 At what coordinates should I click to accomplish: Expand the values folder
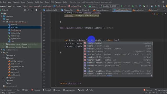click(x=4, y=81)
